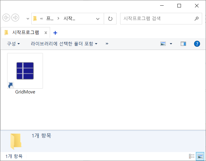
Task: Open the 구성 menu
Action: [x=13, y=44]
